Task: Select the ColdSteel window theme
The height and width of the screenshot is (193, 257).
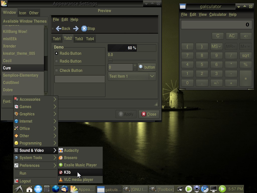Action: click(x=23, y=82)
